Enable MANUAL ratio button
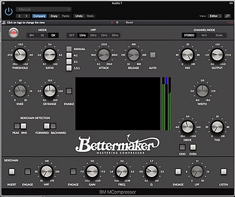The height and width of the screenshot is (197, 235). (69, 49)
